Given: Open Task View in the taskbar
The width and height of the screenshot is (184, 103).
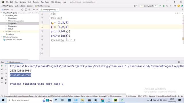Looking at the screenshot, I should (62, 100).
